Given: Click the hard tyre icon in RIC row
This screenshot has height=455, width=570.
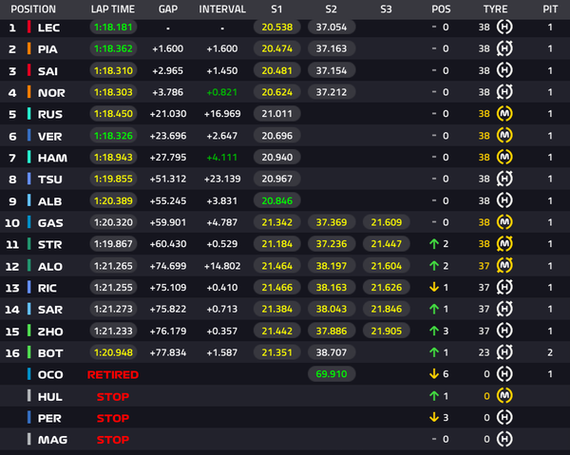Looking at the screenshot, I should click(504, 288).
